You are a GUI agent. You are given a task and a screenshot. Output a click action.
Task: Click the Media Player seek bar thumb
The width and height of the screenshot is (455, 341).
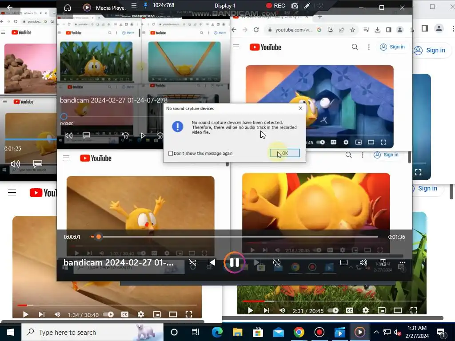pos(99,237)
